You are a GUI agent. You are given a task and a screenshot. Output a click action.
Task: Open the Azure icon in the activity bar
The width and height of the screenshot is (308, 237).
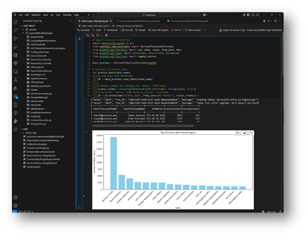coord(16,88)
